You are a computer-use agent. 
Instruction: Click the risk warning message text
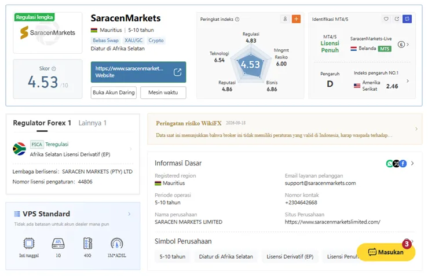click(x=274, y=135)
